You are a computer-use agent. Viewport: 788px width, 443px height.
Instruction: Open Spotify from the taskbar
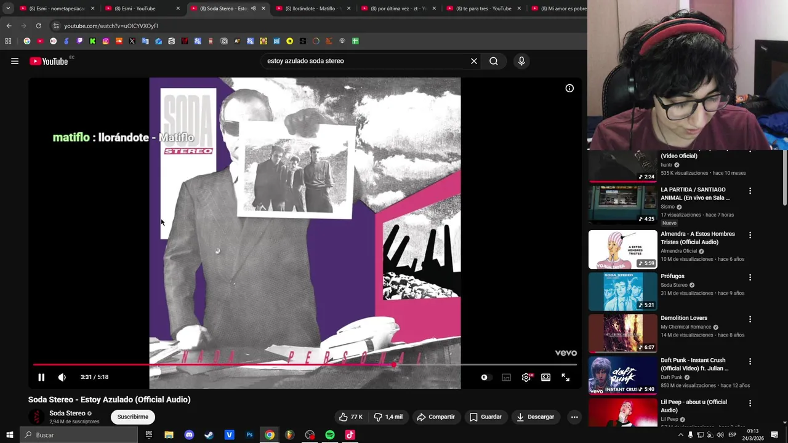coord(330,435)
